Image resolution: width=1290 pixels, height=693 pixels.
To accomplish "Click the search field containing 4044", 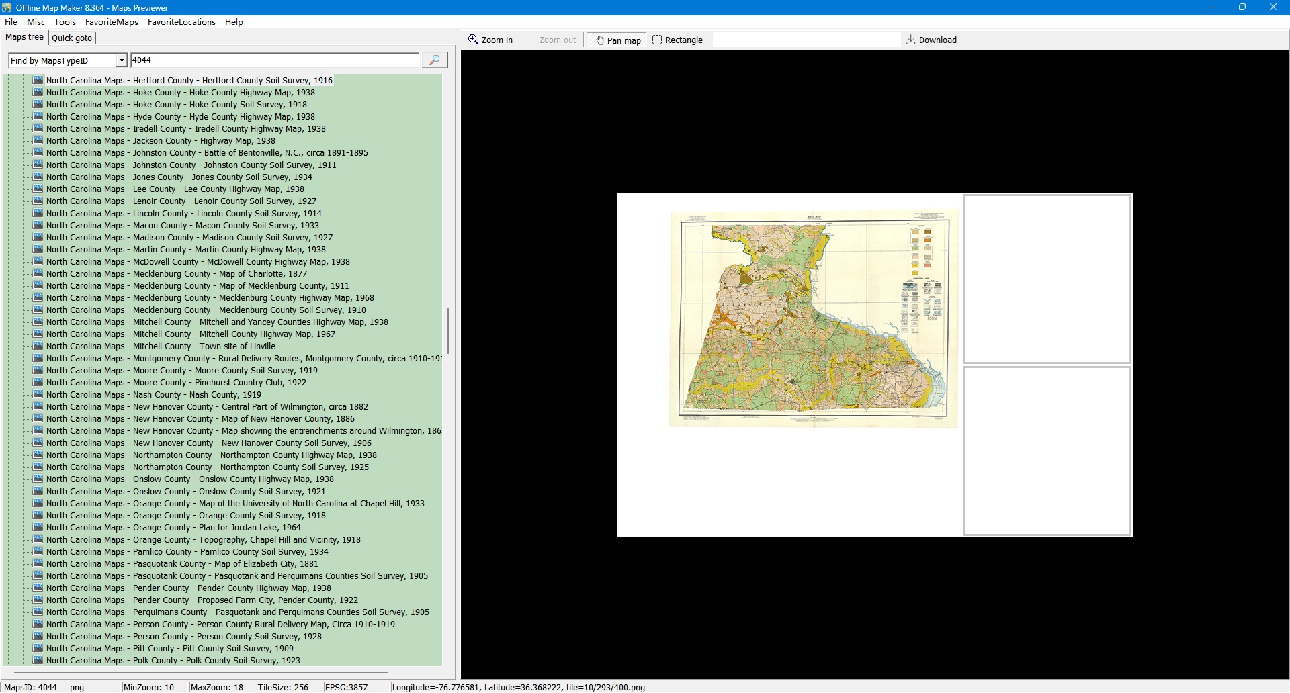I will tap(274, 60).
